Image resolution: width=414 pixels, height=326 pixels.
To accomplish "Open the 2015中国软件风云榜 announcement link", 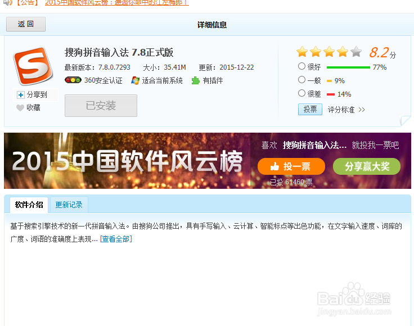I will [x=116, y=3].
